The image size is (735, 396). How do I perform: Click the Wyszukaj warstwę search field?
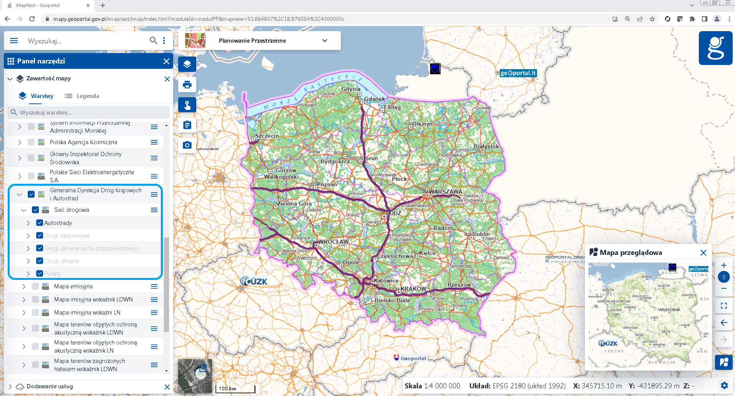(x=89, y=113)
